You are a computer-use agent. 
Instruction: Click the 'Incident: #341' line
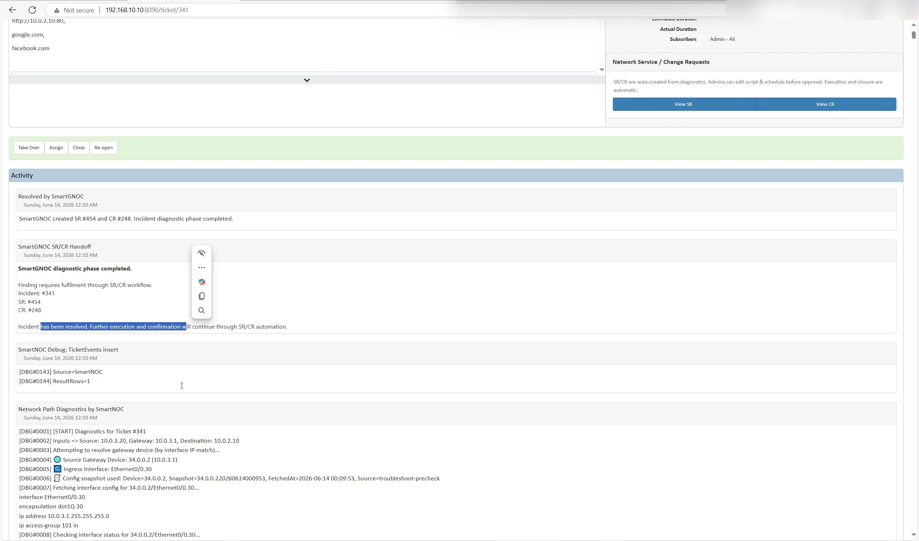pos(36,293)
